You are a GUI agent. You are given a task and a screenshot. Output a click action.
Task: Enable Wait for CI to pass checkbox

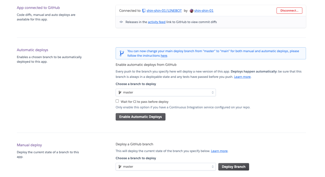pos(117,101)
